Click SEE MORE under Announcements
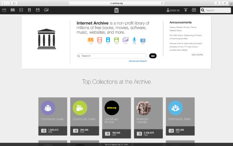The width and height of the screenshot is (233, 146). tap(197, 55)
